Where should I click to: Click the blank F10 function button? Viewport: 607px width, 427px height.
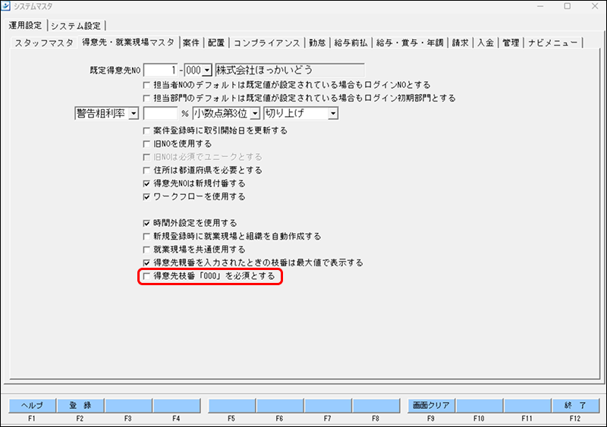click(x=480, y=405)
